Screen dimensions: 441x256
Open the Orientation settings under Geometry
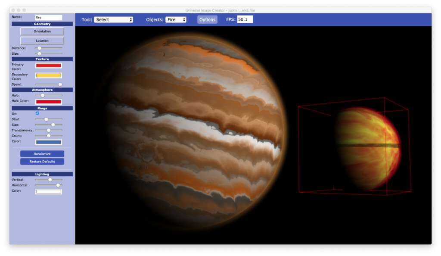pos(42,31)
